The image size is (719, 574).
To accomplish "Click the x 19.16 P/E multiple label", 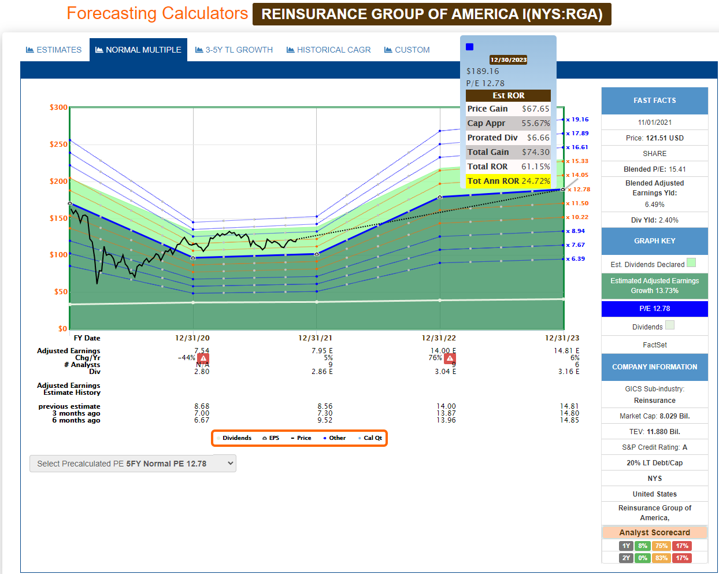I will pos(577,120).
